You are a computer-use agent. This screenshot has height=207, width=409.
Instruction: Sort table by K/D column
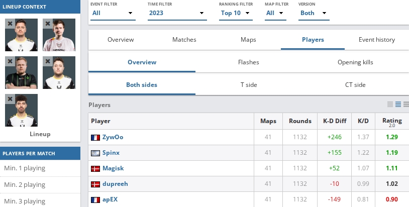pyautogui.click(x=363, y=121)
